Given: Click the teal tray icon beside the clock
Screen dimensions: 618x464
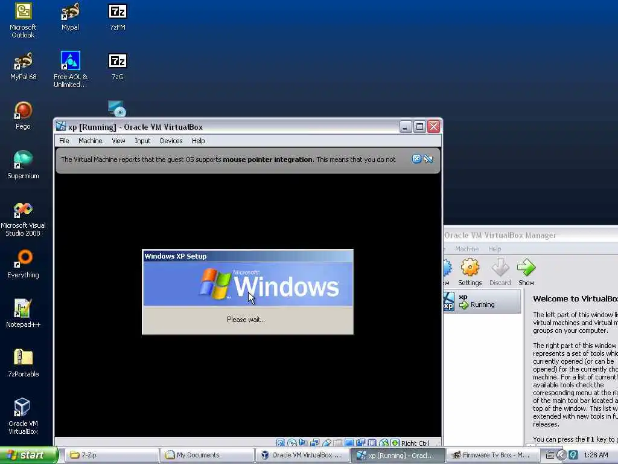Looking at the screenshot, I should [573, 456].
